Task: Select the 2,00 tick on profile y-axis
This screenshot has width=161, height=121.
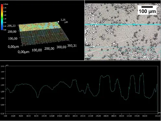Action: point(2,85)
